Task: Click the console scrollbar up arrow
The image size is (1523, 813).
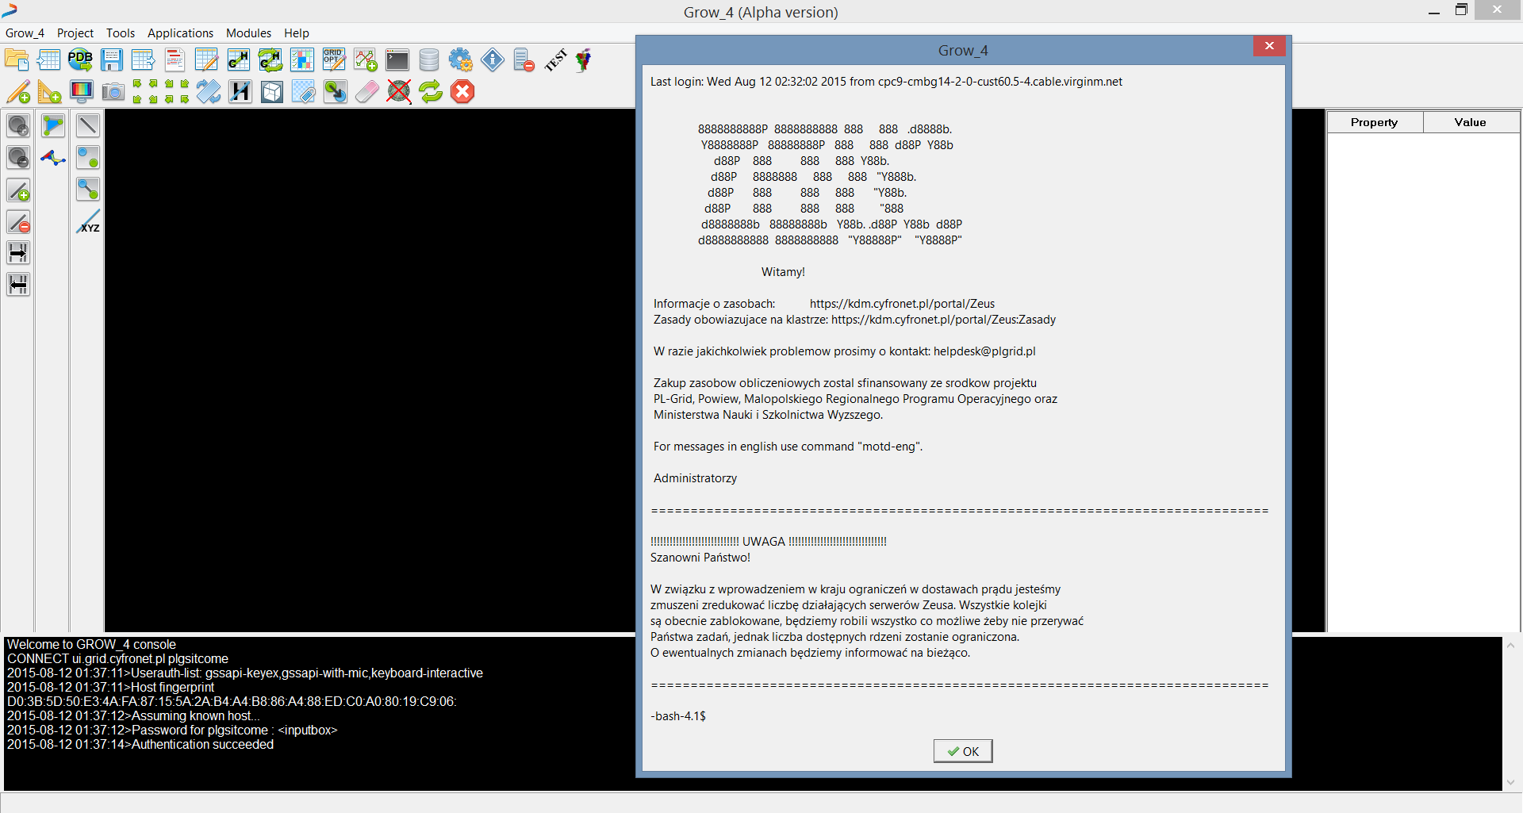Action: [x=1511, y=646]
